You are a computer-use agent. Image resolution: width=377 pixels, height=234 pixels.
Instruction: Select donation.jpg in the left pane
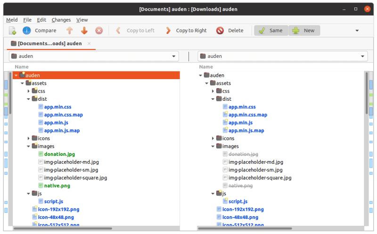59,154
